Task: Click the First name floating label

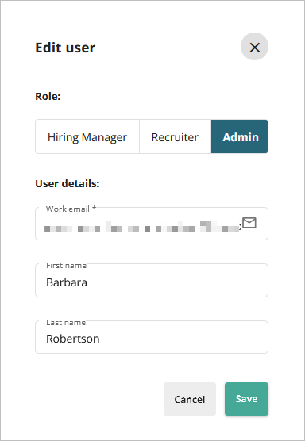Action: pos(66,265)
